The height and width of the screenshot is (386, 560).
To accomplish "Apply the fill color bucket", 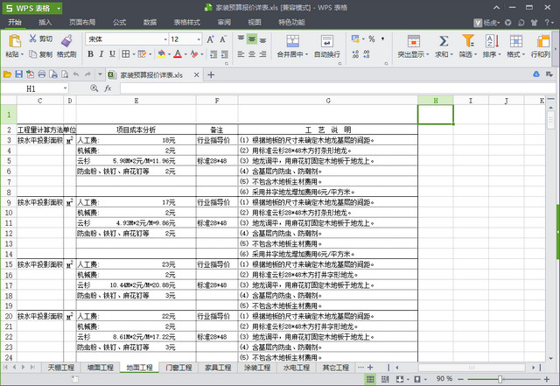I will pos(161,54).
